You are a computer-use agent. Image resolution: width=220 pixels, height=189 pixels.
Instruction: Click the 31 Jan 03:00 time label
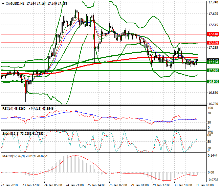(x=205, y=185)
